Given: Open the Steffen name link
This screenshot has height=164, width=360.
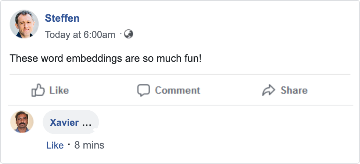Looking at the screenshot, I should (x=62, y=18).
